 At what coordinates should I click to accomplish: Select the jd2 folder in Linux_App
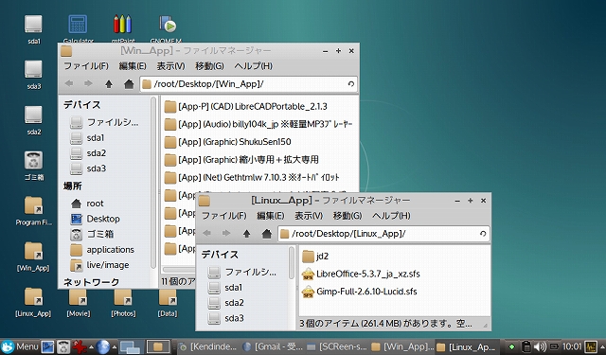coord(315,257)
